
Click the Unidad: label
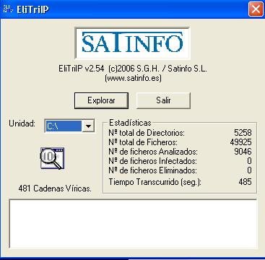point(22,123)
